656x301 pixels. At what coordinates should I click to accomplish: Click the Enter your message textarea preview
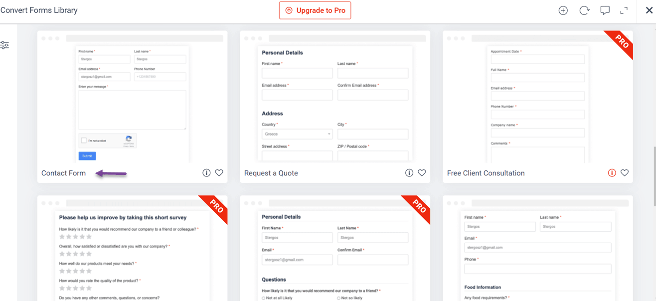pyautogui.click(x=132, y=110)
